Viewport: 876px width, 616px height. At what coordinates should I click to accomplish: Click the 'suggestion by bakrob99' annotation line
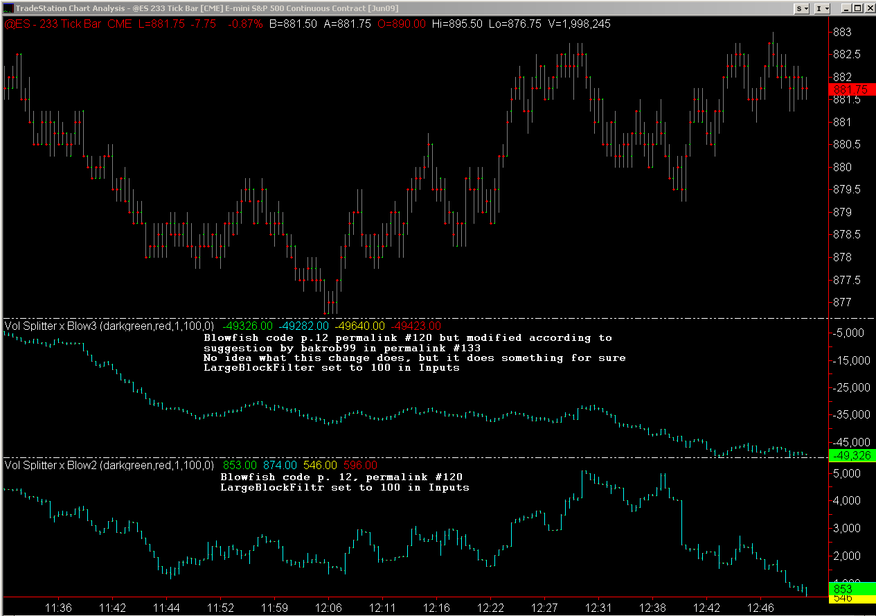pyautogui.click(x=342, y=348)
